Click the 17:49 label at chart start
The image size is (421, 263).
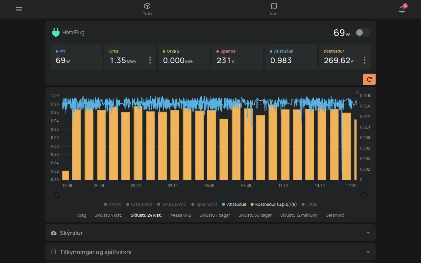[67, 186]
